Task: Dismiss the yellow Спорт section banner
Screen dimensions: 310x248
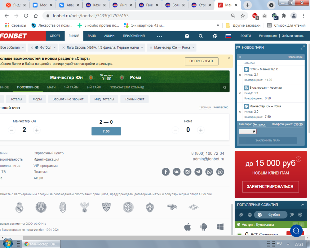Action: click(229, 58)
